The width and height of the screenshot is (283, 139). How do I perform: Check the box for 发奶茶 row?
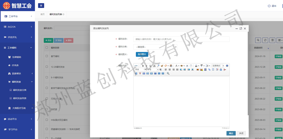[x=47, y=109]
